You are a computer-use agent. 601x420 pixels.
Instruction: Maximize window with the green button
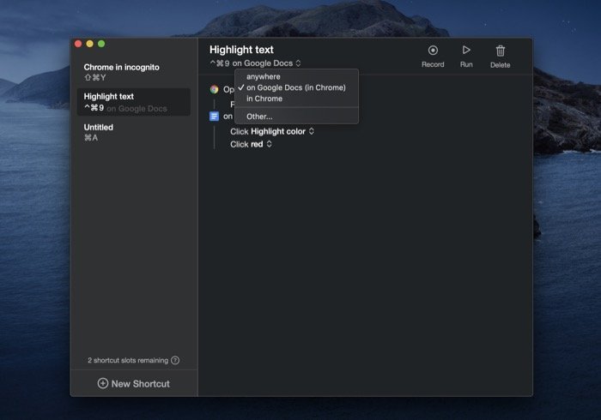click(101, 44)
